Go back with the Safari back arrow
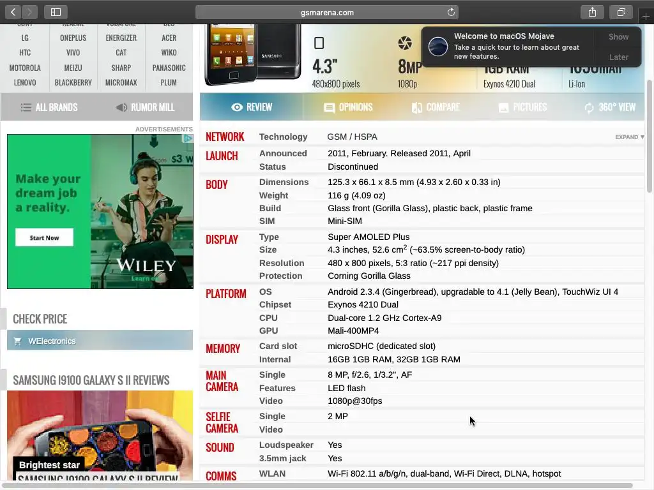654x490 pixels. (13, 12)
